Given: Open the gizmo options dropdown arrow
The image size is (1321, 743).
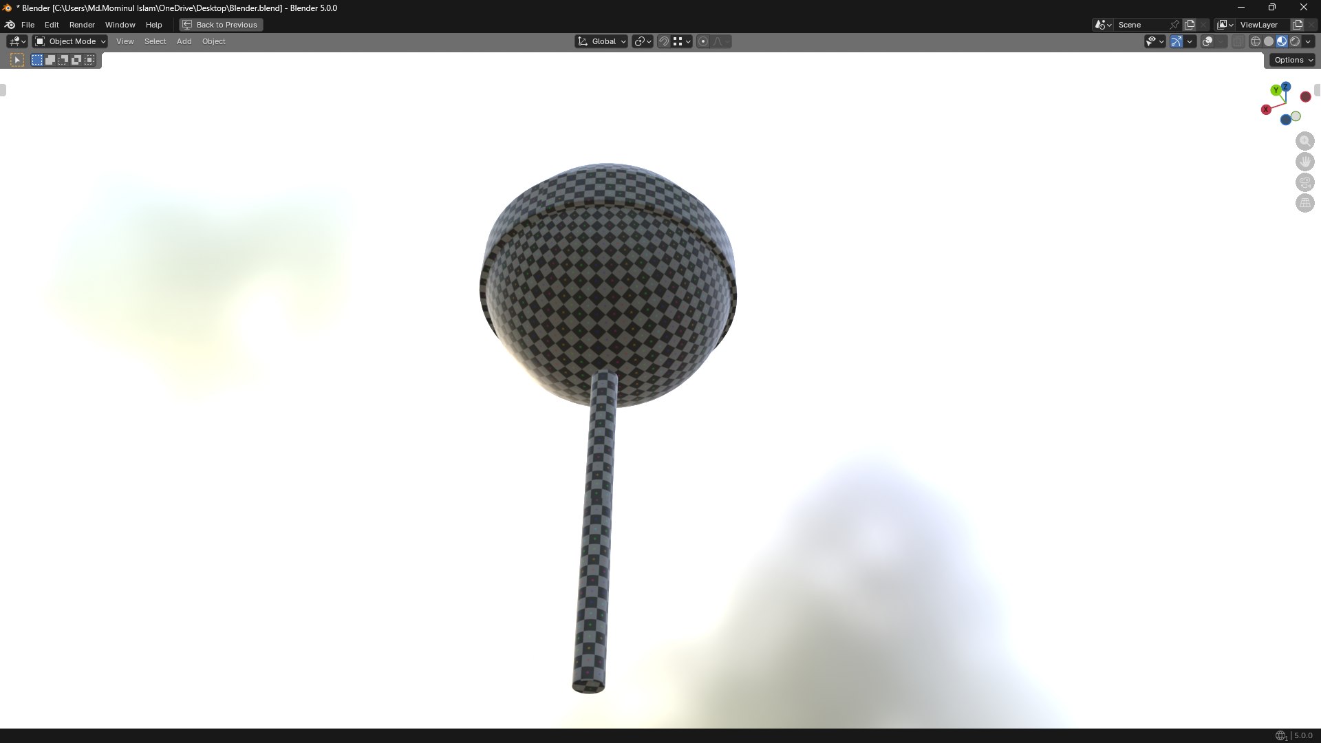Looking at the screenshot, I should coord(1190,41).
